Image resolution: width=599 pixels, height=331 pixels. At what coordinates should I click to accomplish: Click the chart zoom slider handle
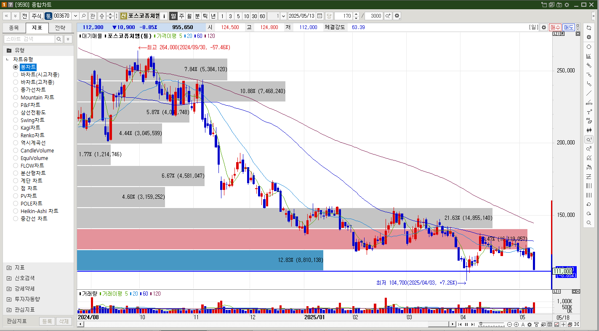[x=481, y=324]
